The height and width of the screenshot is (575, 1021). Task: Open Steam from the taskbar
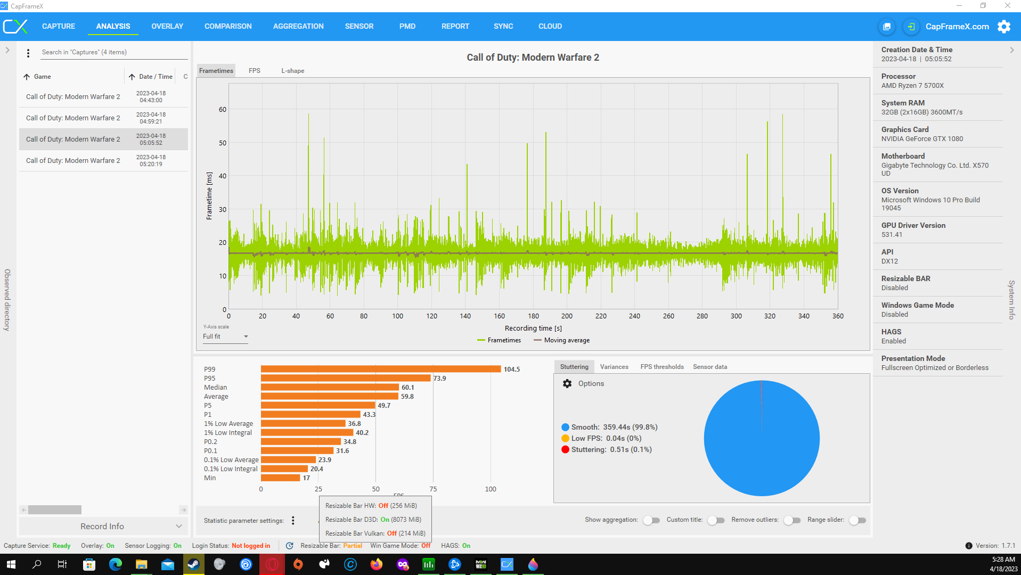pos(193,564)
